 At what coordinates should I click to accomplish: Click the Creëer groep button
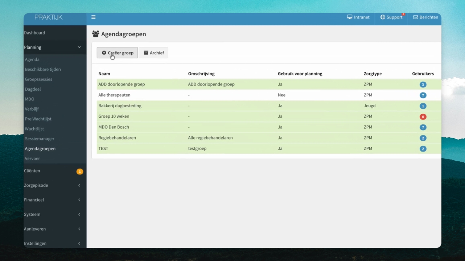117,53
